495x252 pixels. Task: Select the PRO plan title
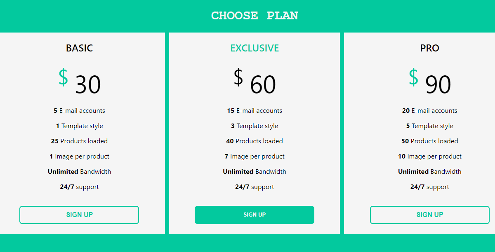coord(430,48)
